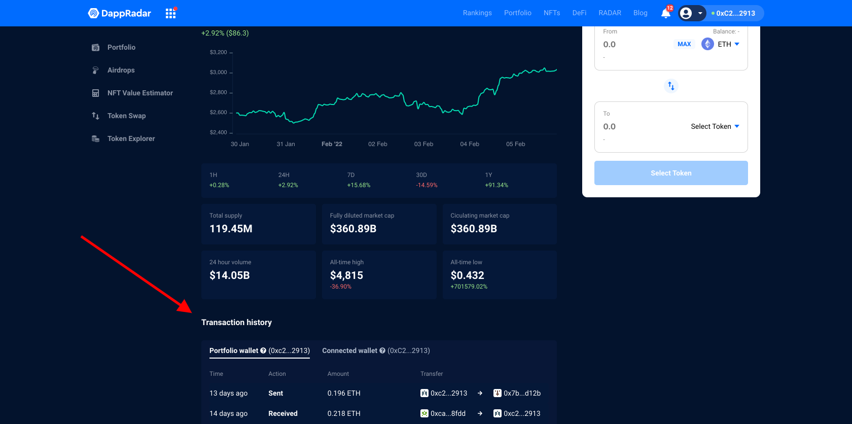Switch to the Portfolio wallet tab
The height and width of the screenshot is (424, 852).
pos(259,350)
